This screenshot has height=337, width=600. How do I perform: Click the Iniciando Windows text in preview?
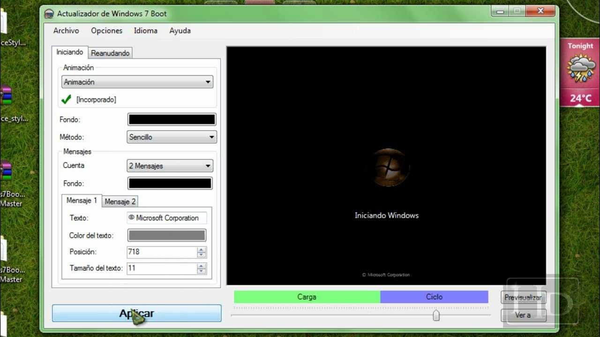(387, 215)
